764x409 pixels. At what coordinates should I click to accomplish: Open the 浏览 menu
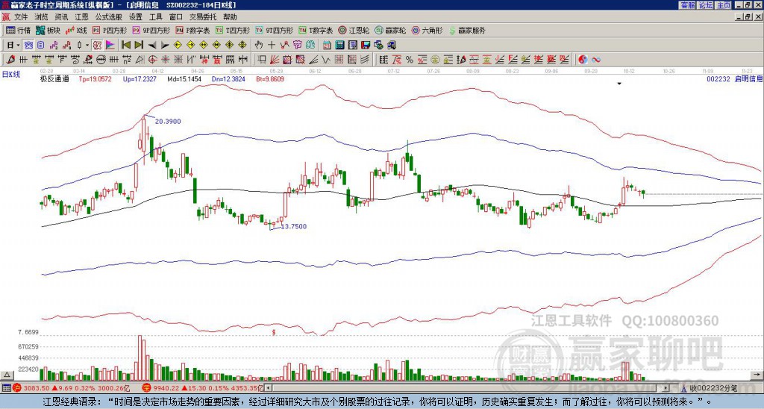coord(42,17)
